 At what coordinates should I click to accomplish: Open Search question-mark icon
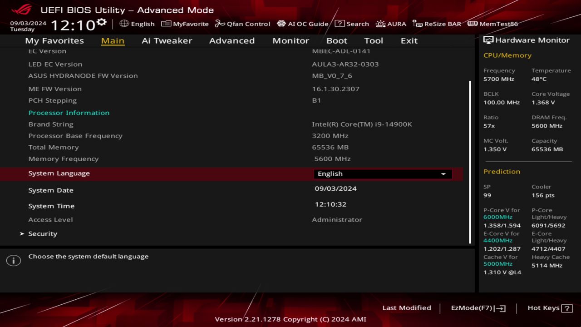point(340,24)
